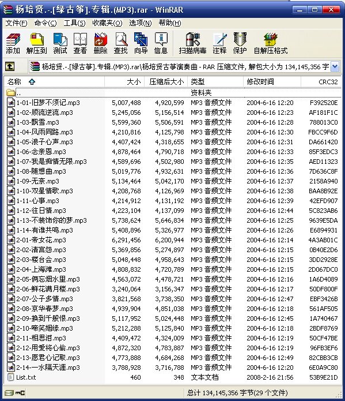Click the archive icon in address bar
Viewport: 345px width, 401px height.
click(x=35, y=67)
